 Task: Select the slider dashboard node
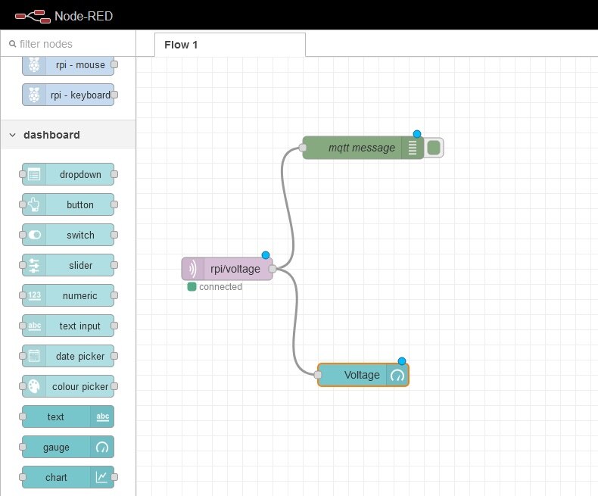coord(68,265)
